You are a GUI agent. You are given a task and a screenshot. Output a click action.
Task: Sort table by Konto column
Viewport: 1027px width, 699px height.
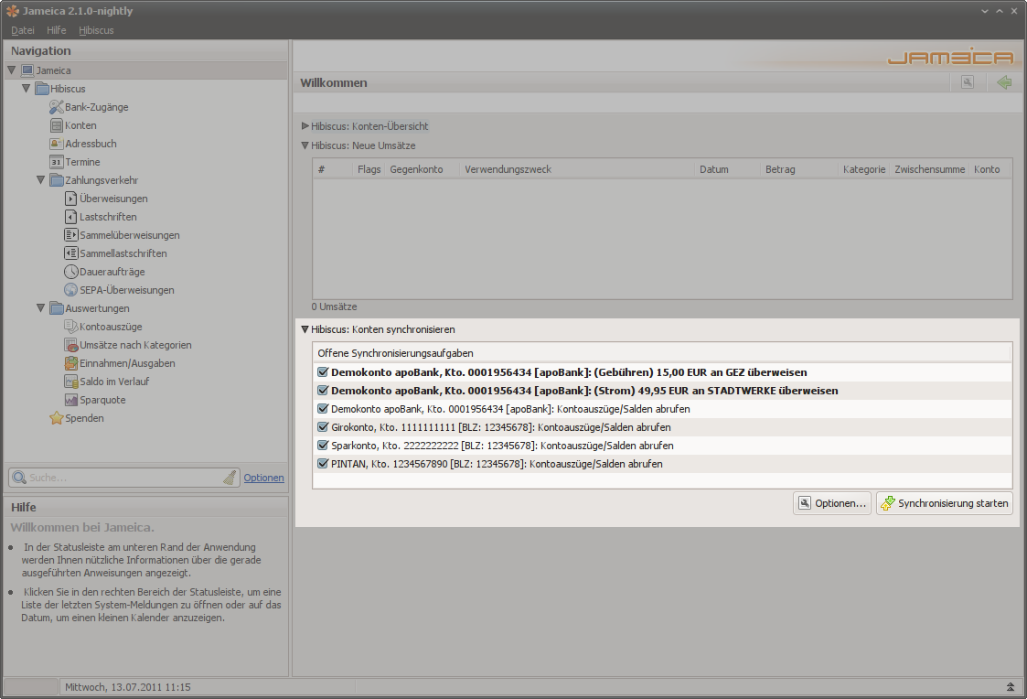(x=990, y=169)
